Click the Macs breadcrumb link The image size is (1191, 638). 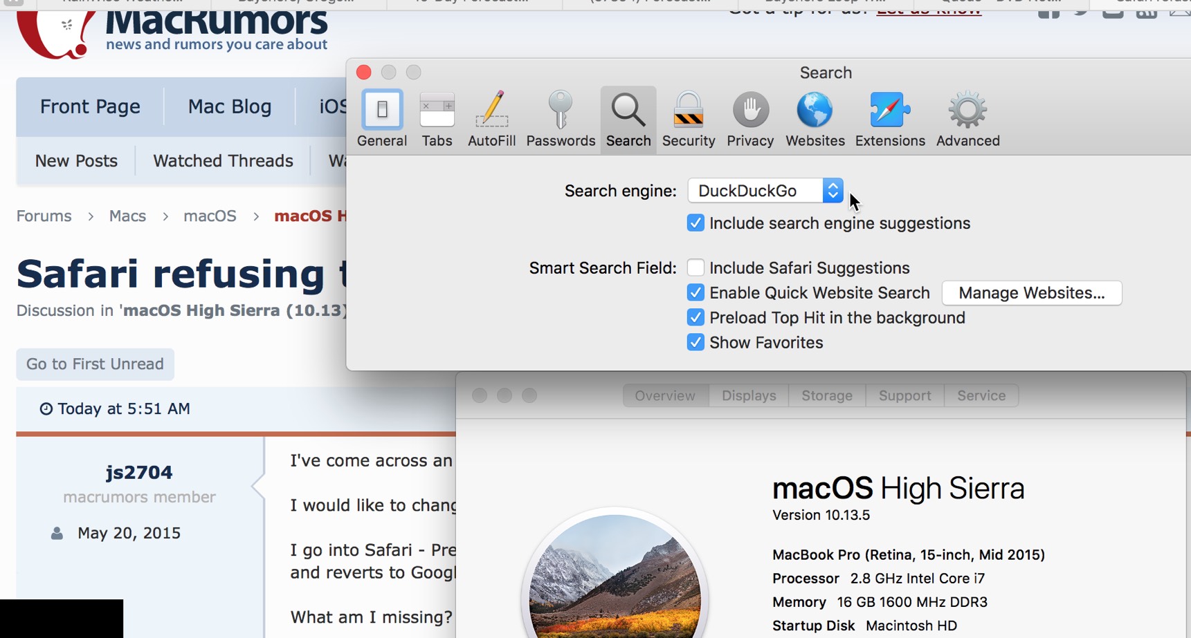coord(127,216)
